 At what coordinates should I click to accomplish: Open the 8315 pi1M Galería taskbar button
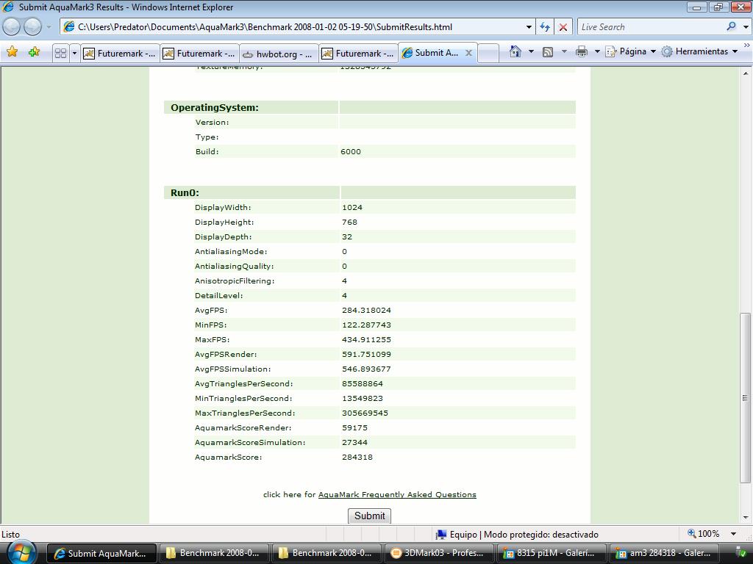(552, 553)
